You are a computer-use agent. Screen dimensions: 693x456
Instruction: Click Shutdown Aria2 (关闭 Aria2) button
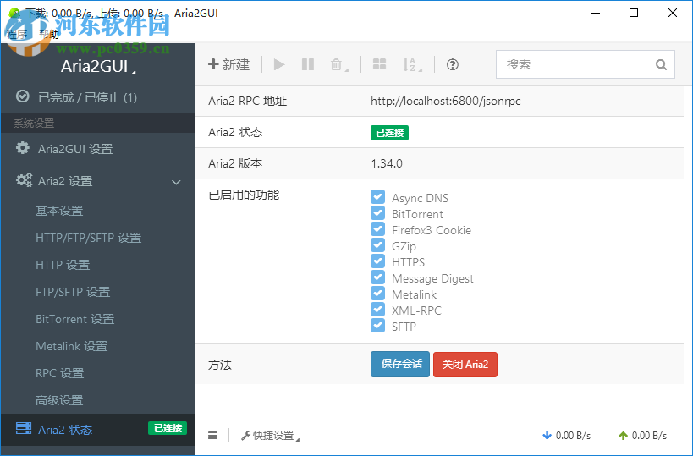465,365
